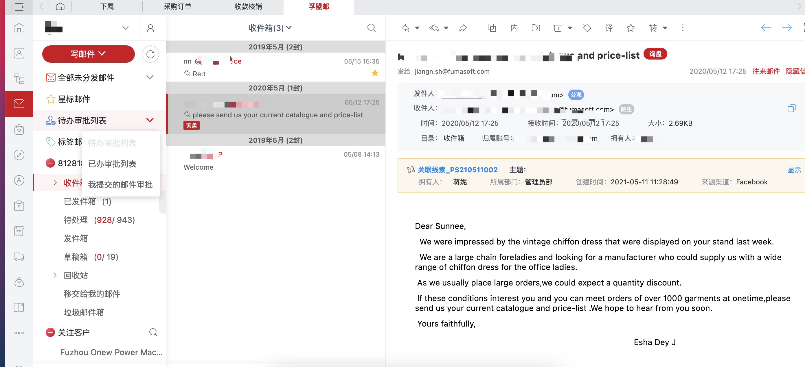Hide the email header details via 隐藏信 link
The image size is (805, 367).
point(796,71)
